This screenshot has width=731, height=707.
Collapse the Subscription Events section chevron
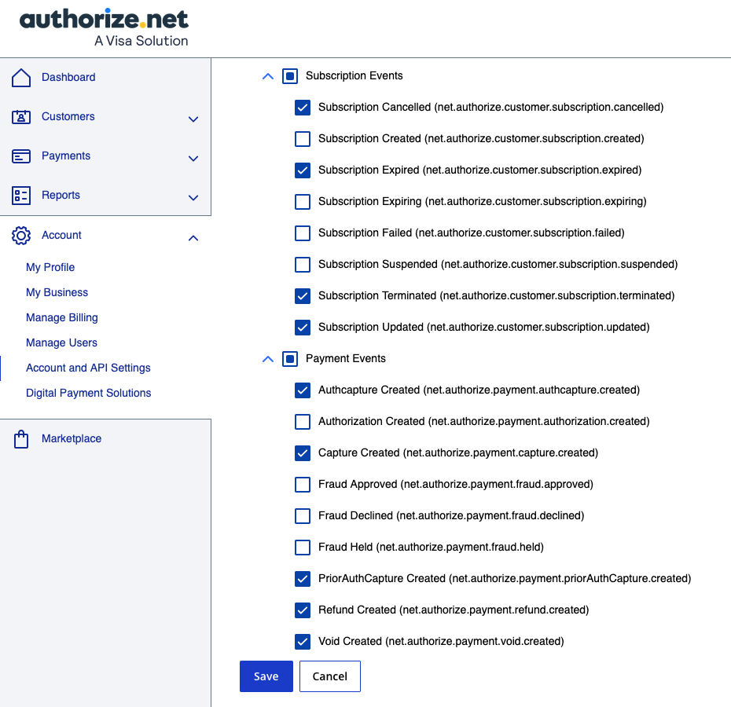tap(268, 76)
